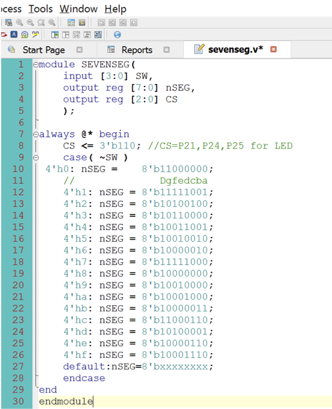The width and height of the screenshot is (332, 409).
Task: Switch to the Start Page tab
Action: (x=44, y=50)
